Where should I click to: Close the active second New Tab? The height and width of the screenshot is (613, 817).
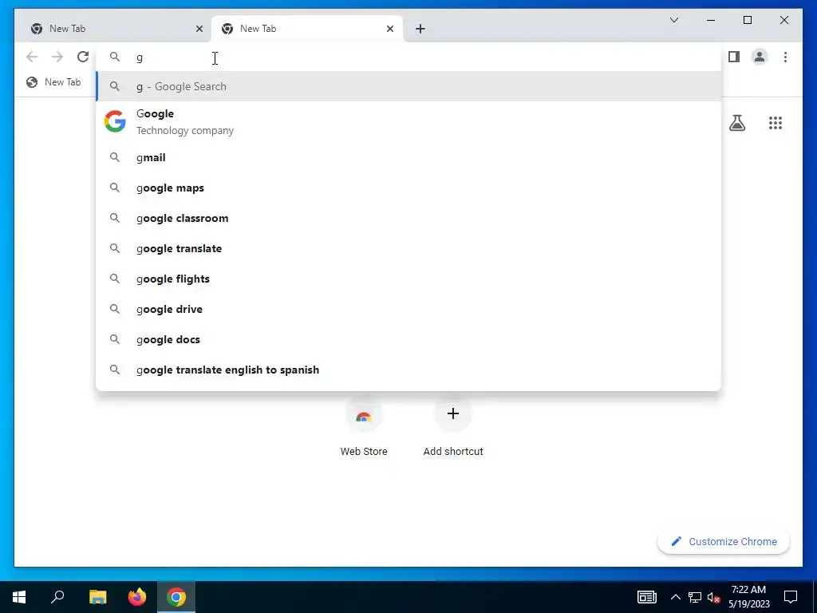click(x=389, y=29)
